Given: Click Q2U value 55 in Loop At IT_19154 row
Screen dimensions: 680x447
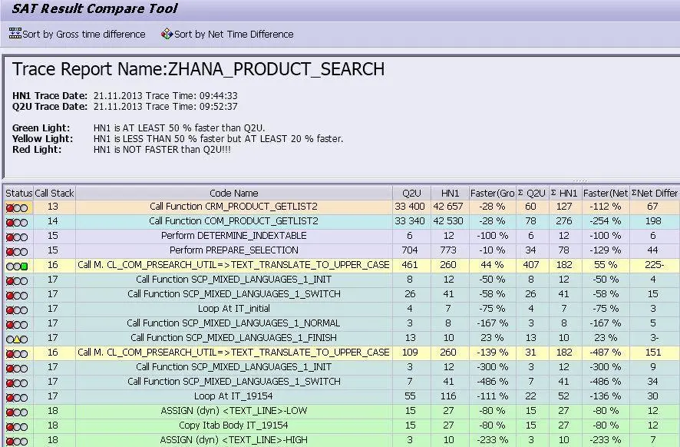Looking at the screenshot, I should coord(410,396).
